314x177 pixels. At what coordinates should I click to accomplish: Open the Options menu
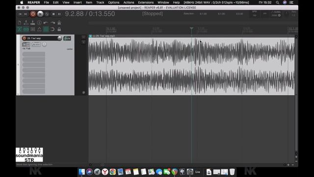coord(113,2)
